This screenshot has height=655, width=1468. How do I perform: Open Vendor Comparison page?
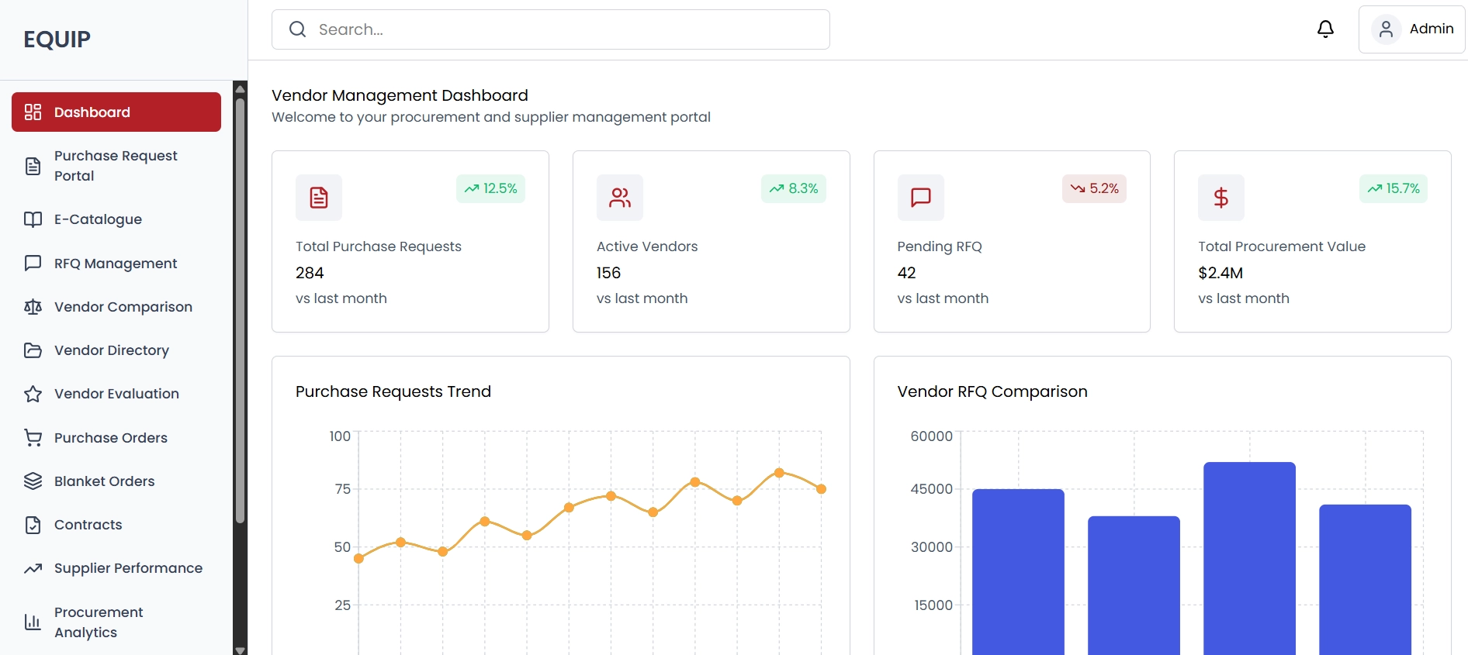116,307
